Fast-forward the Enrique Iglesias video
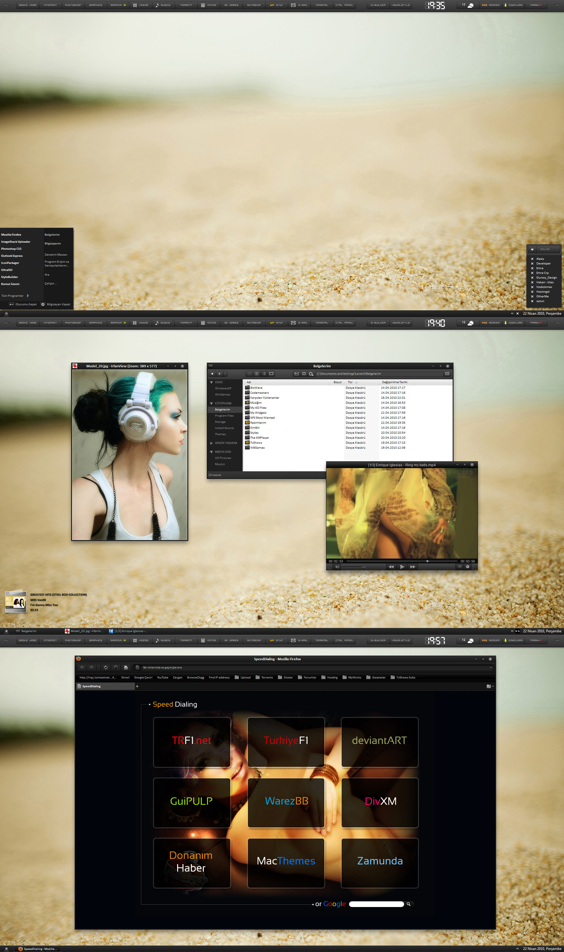Image resolution: width=564 pixels, height=952 pixels. point(413,566)
